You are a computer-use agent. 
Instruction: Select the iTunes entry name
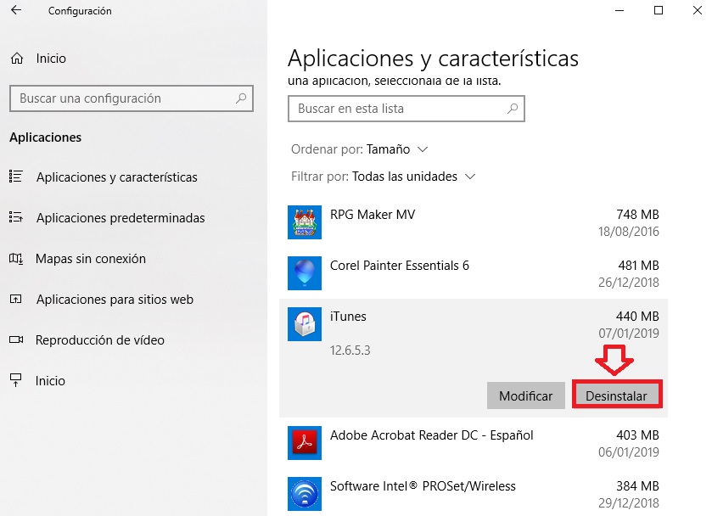[348, 317]
